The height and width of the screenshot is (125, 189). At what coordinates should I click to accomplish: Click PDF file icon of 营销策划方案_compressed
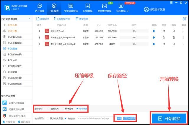47,37
